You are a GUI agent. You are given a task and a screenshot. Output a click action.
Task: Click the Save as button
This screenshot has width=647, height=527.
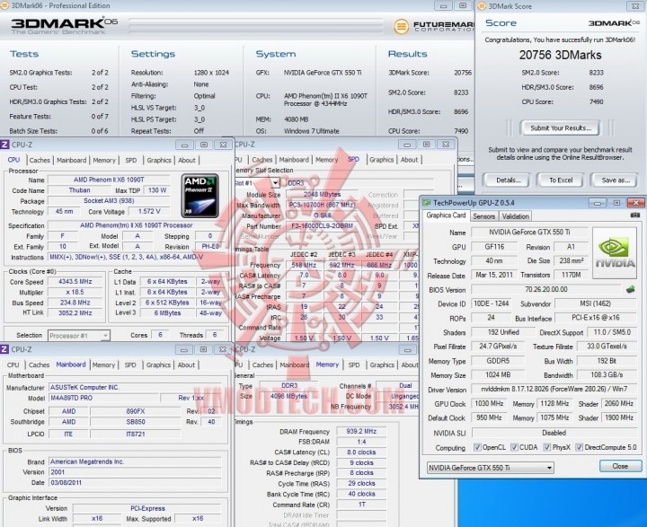pyautogui.click(x=616, y=180)
